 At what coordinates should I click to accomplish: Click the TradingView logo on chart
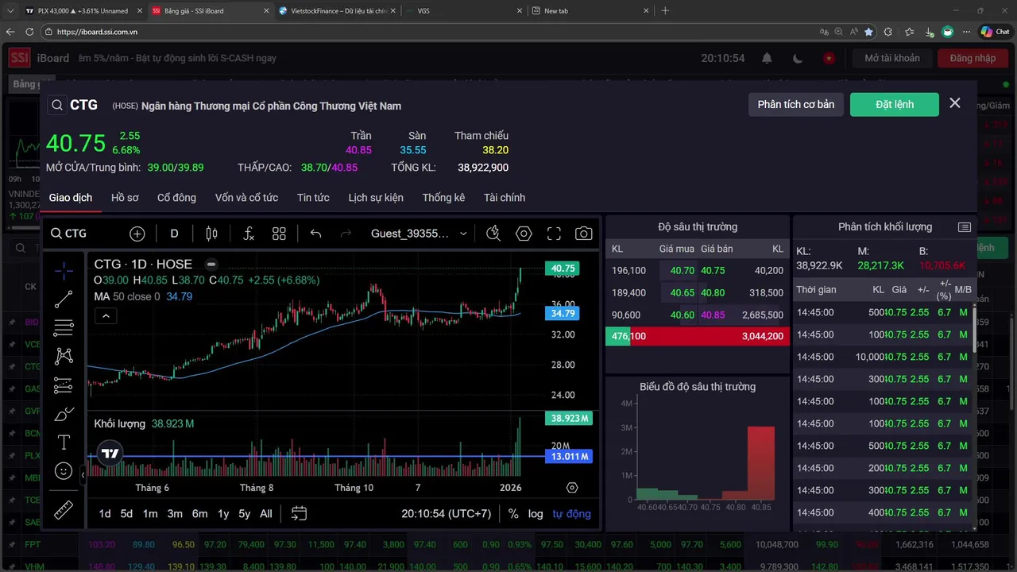coord(110,454)
